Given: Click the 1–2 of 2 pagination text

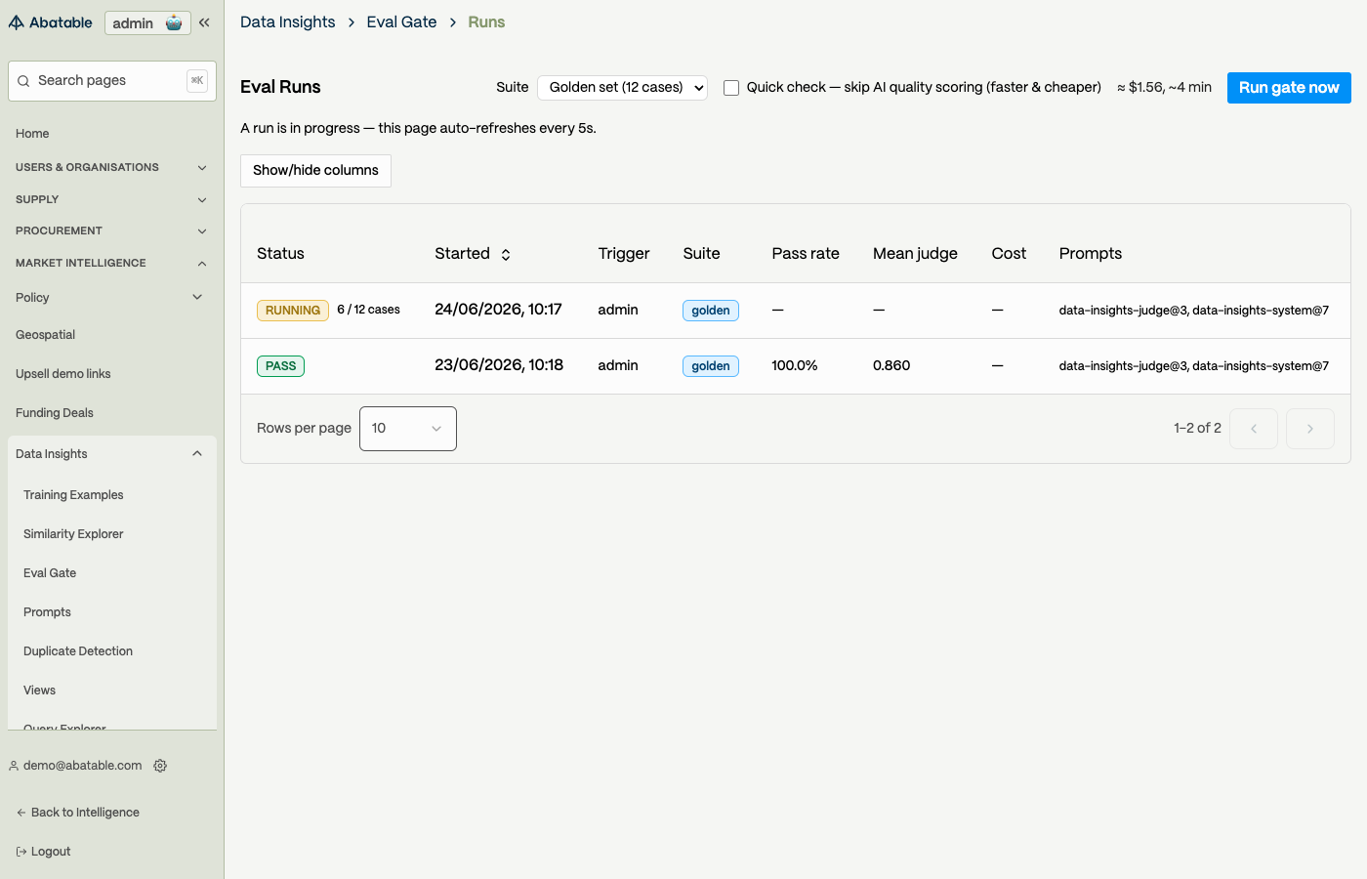Looking at the screenshot, I should [x=1197, y=429].
